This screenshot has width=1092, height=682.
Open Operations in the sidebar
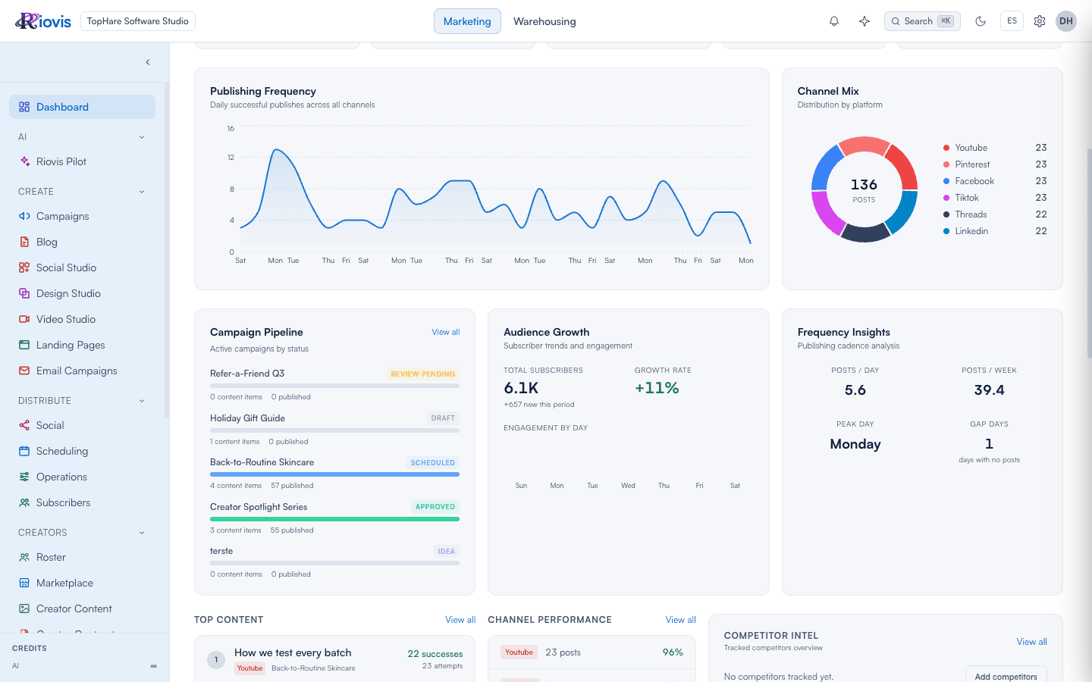[82, 477]
